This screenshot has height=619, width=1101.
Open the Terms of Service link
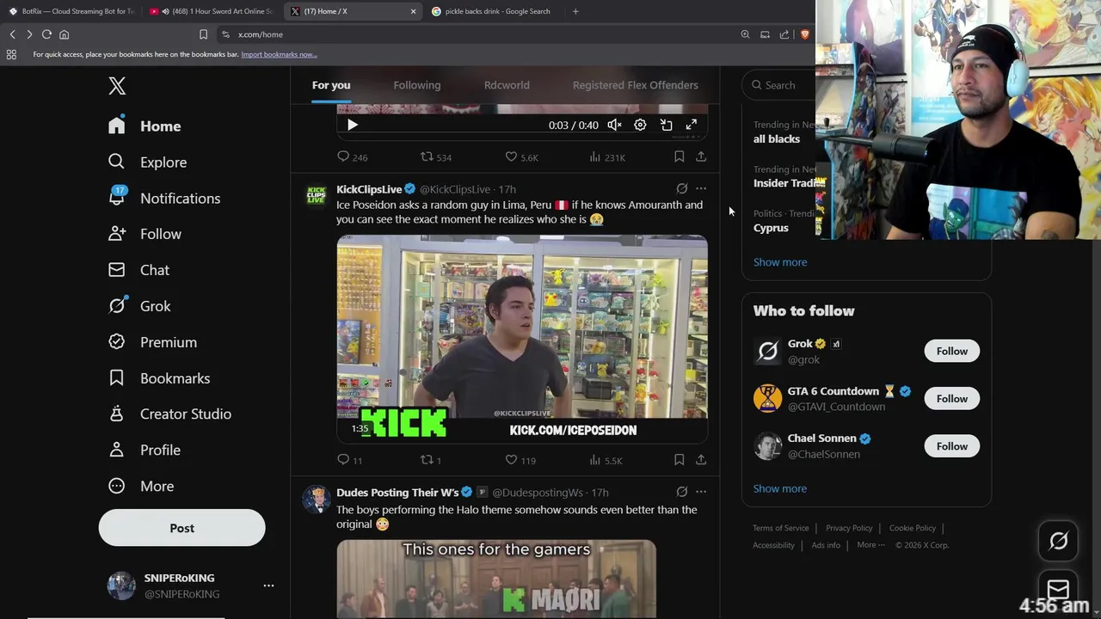781,528
